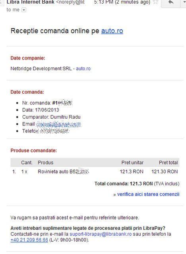Select 'Netbridge Development SRL' company name
The image size is (186, 254).
click(x=41, y=69)
